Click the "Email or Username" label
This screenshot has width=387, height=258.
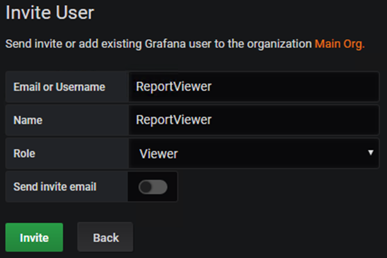(x=59, y=87)
